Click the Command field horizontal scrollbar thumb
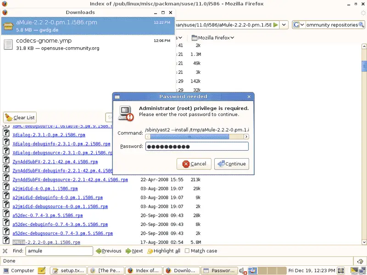This screenshot has height=275, width=367. pos(189,137)
